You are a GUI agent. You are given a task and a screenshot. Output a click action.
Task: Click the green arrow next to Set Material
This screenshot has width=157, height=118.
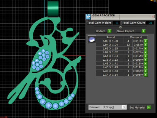[x=149, y=107]
